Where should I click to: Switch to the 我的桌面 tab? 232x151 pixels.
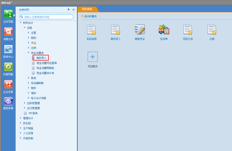[x=87, y=9]
